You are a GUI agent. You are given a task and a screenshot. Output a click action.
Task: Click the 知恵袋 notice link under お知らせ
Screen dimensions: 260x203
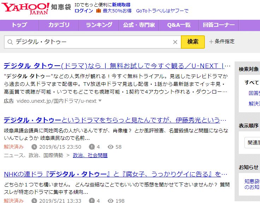[252, 184]
